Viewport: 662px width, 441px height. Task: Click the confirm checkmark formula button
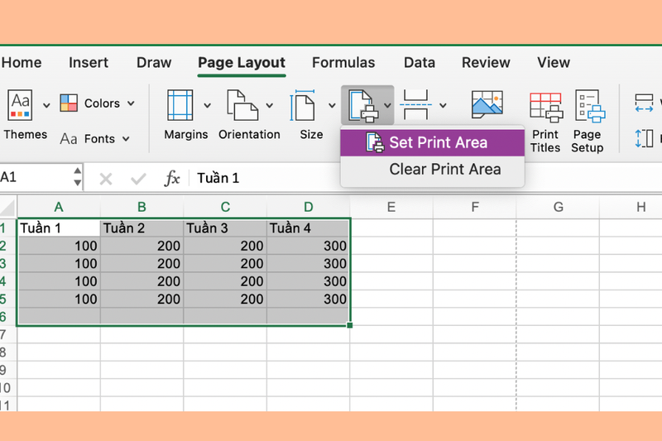pos(138,179)
